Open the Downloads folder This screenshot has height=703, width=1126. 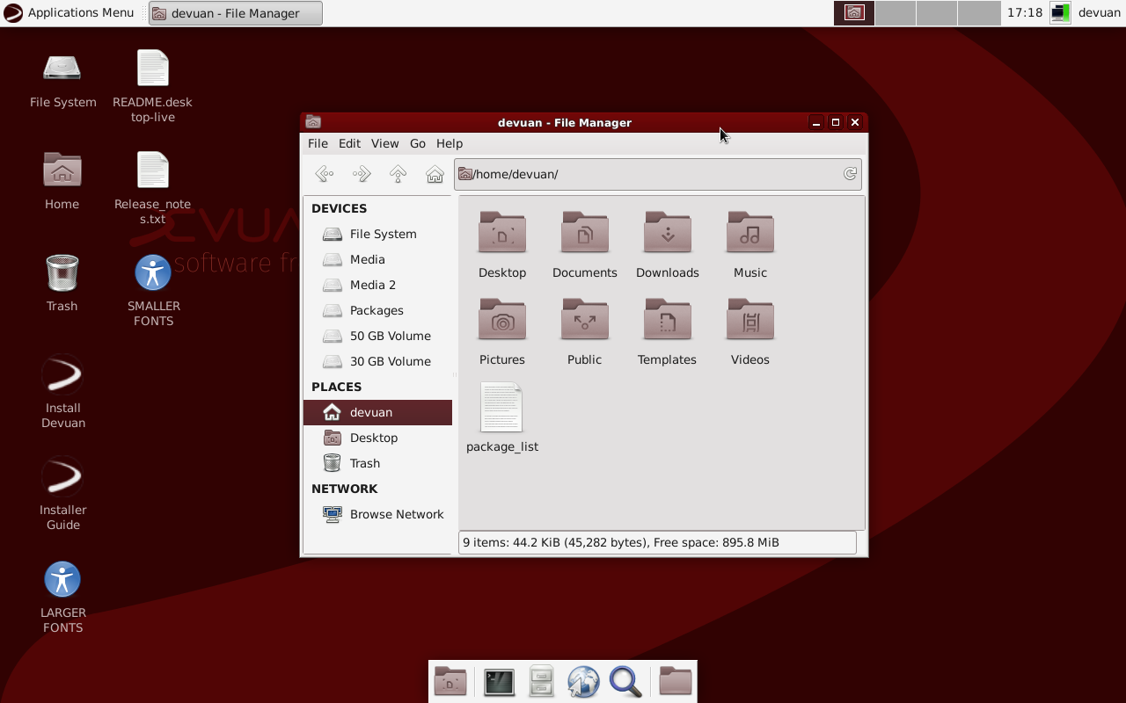(x=667, y=243)
